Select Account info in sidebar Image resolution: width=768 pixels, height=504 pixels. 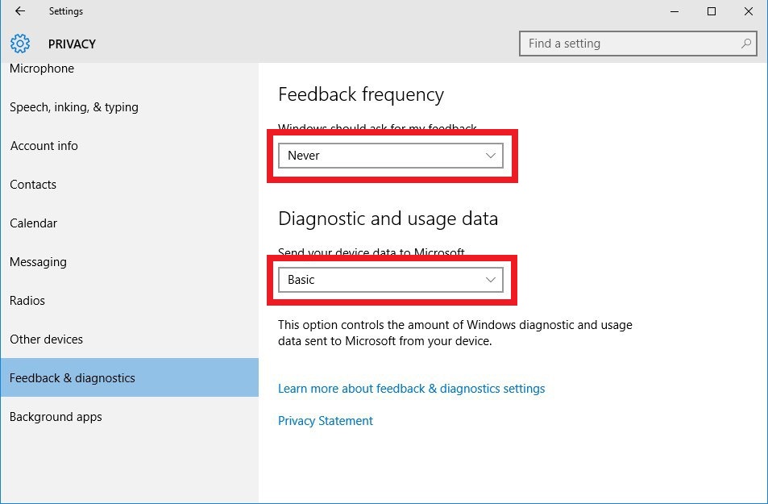pos(44,146)
